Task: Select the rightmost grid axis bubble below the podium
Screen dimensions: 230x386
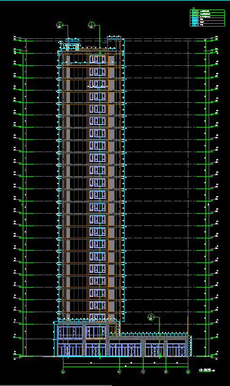Action: coord(188,372)
